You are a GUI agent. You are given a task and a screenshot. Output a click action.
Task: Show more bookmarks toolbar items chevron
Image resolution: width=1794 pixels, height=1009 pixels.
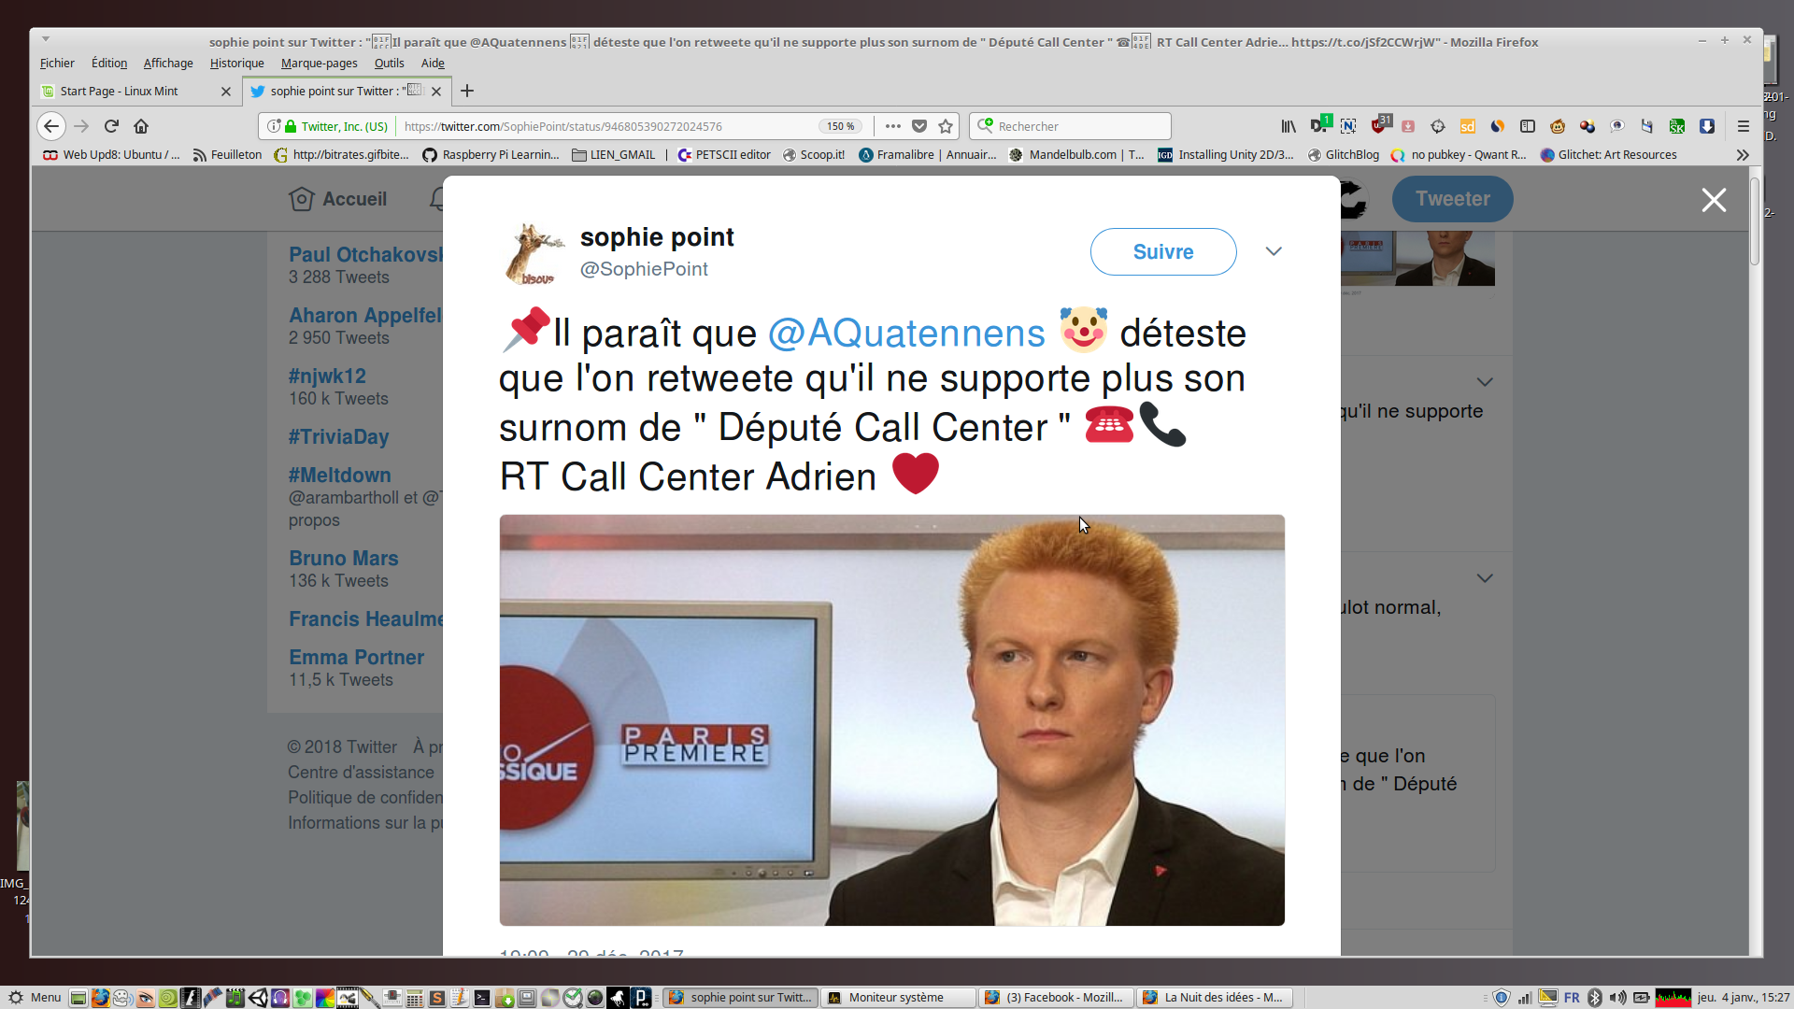point(1743,155)
